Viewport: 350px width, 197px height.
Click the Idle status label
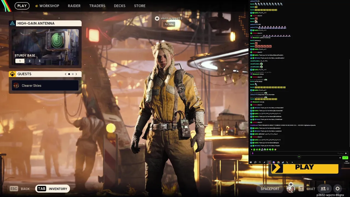[169, 24]
